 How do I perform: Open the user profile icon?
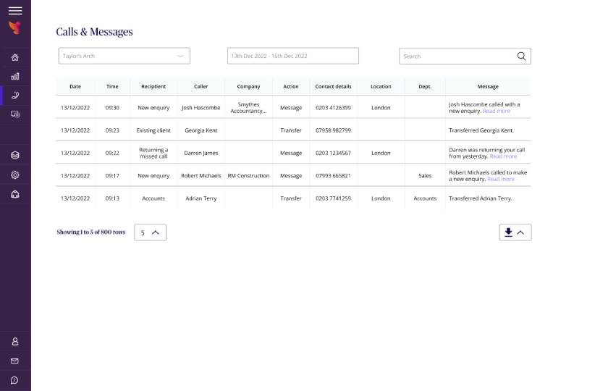(14, 341)
